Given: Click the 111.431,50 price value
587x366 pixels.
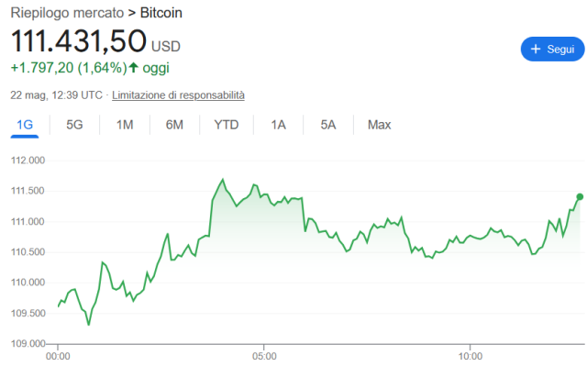Looking at the screenshot, I should click(79, 40).
